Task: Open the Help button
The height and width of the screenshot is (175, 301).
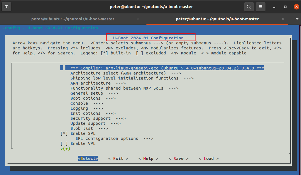Action: pos(148,159)
